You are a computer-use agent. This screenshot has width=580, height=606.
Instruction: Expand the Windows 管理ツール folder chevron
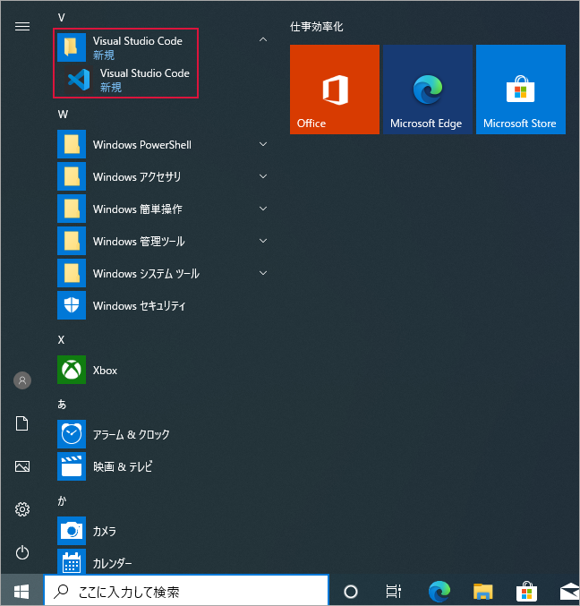pyautogui.click(x=263, y=241)
